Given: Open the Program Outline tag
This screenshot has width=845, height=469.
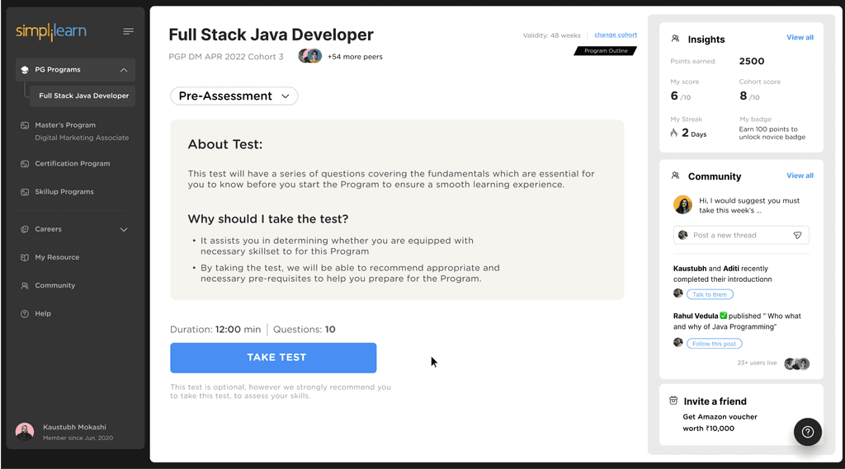Looking at the screenshot, I should click(x=606, y=50).
